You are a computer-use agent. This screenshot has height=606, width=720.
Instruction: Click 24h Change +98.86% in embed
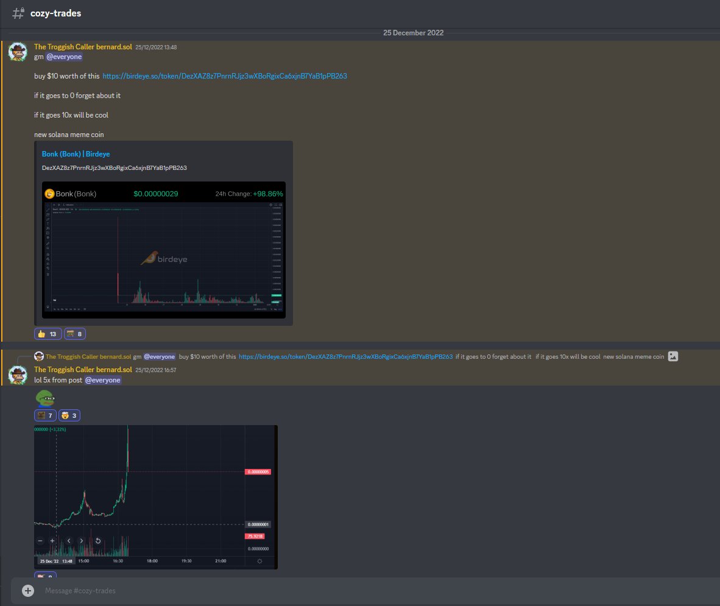[x=249, y=194]
